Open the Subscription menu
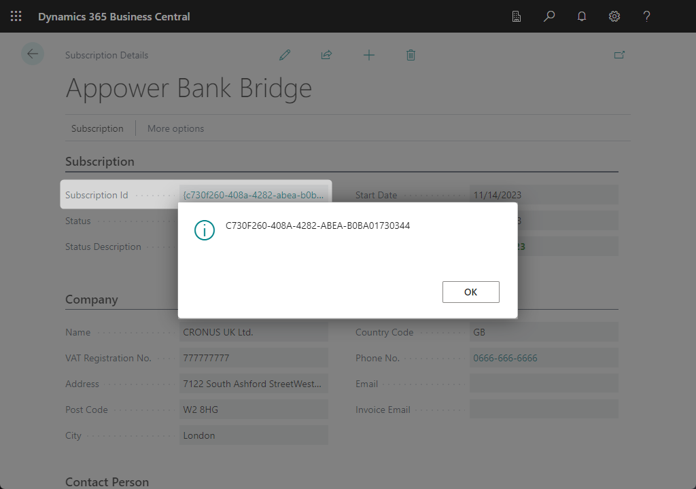This screenshot has width=696, height=489. click(97, 128)
